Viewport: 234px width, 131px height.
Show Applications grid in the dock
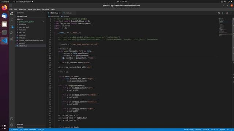[x=4, y=127]
